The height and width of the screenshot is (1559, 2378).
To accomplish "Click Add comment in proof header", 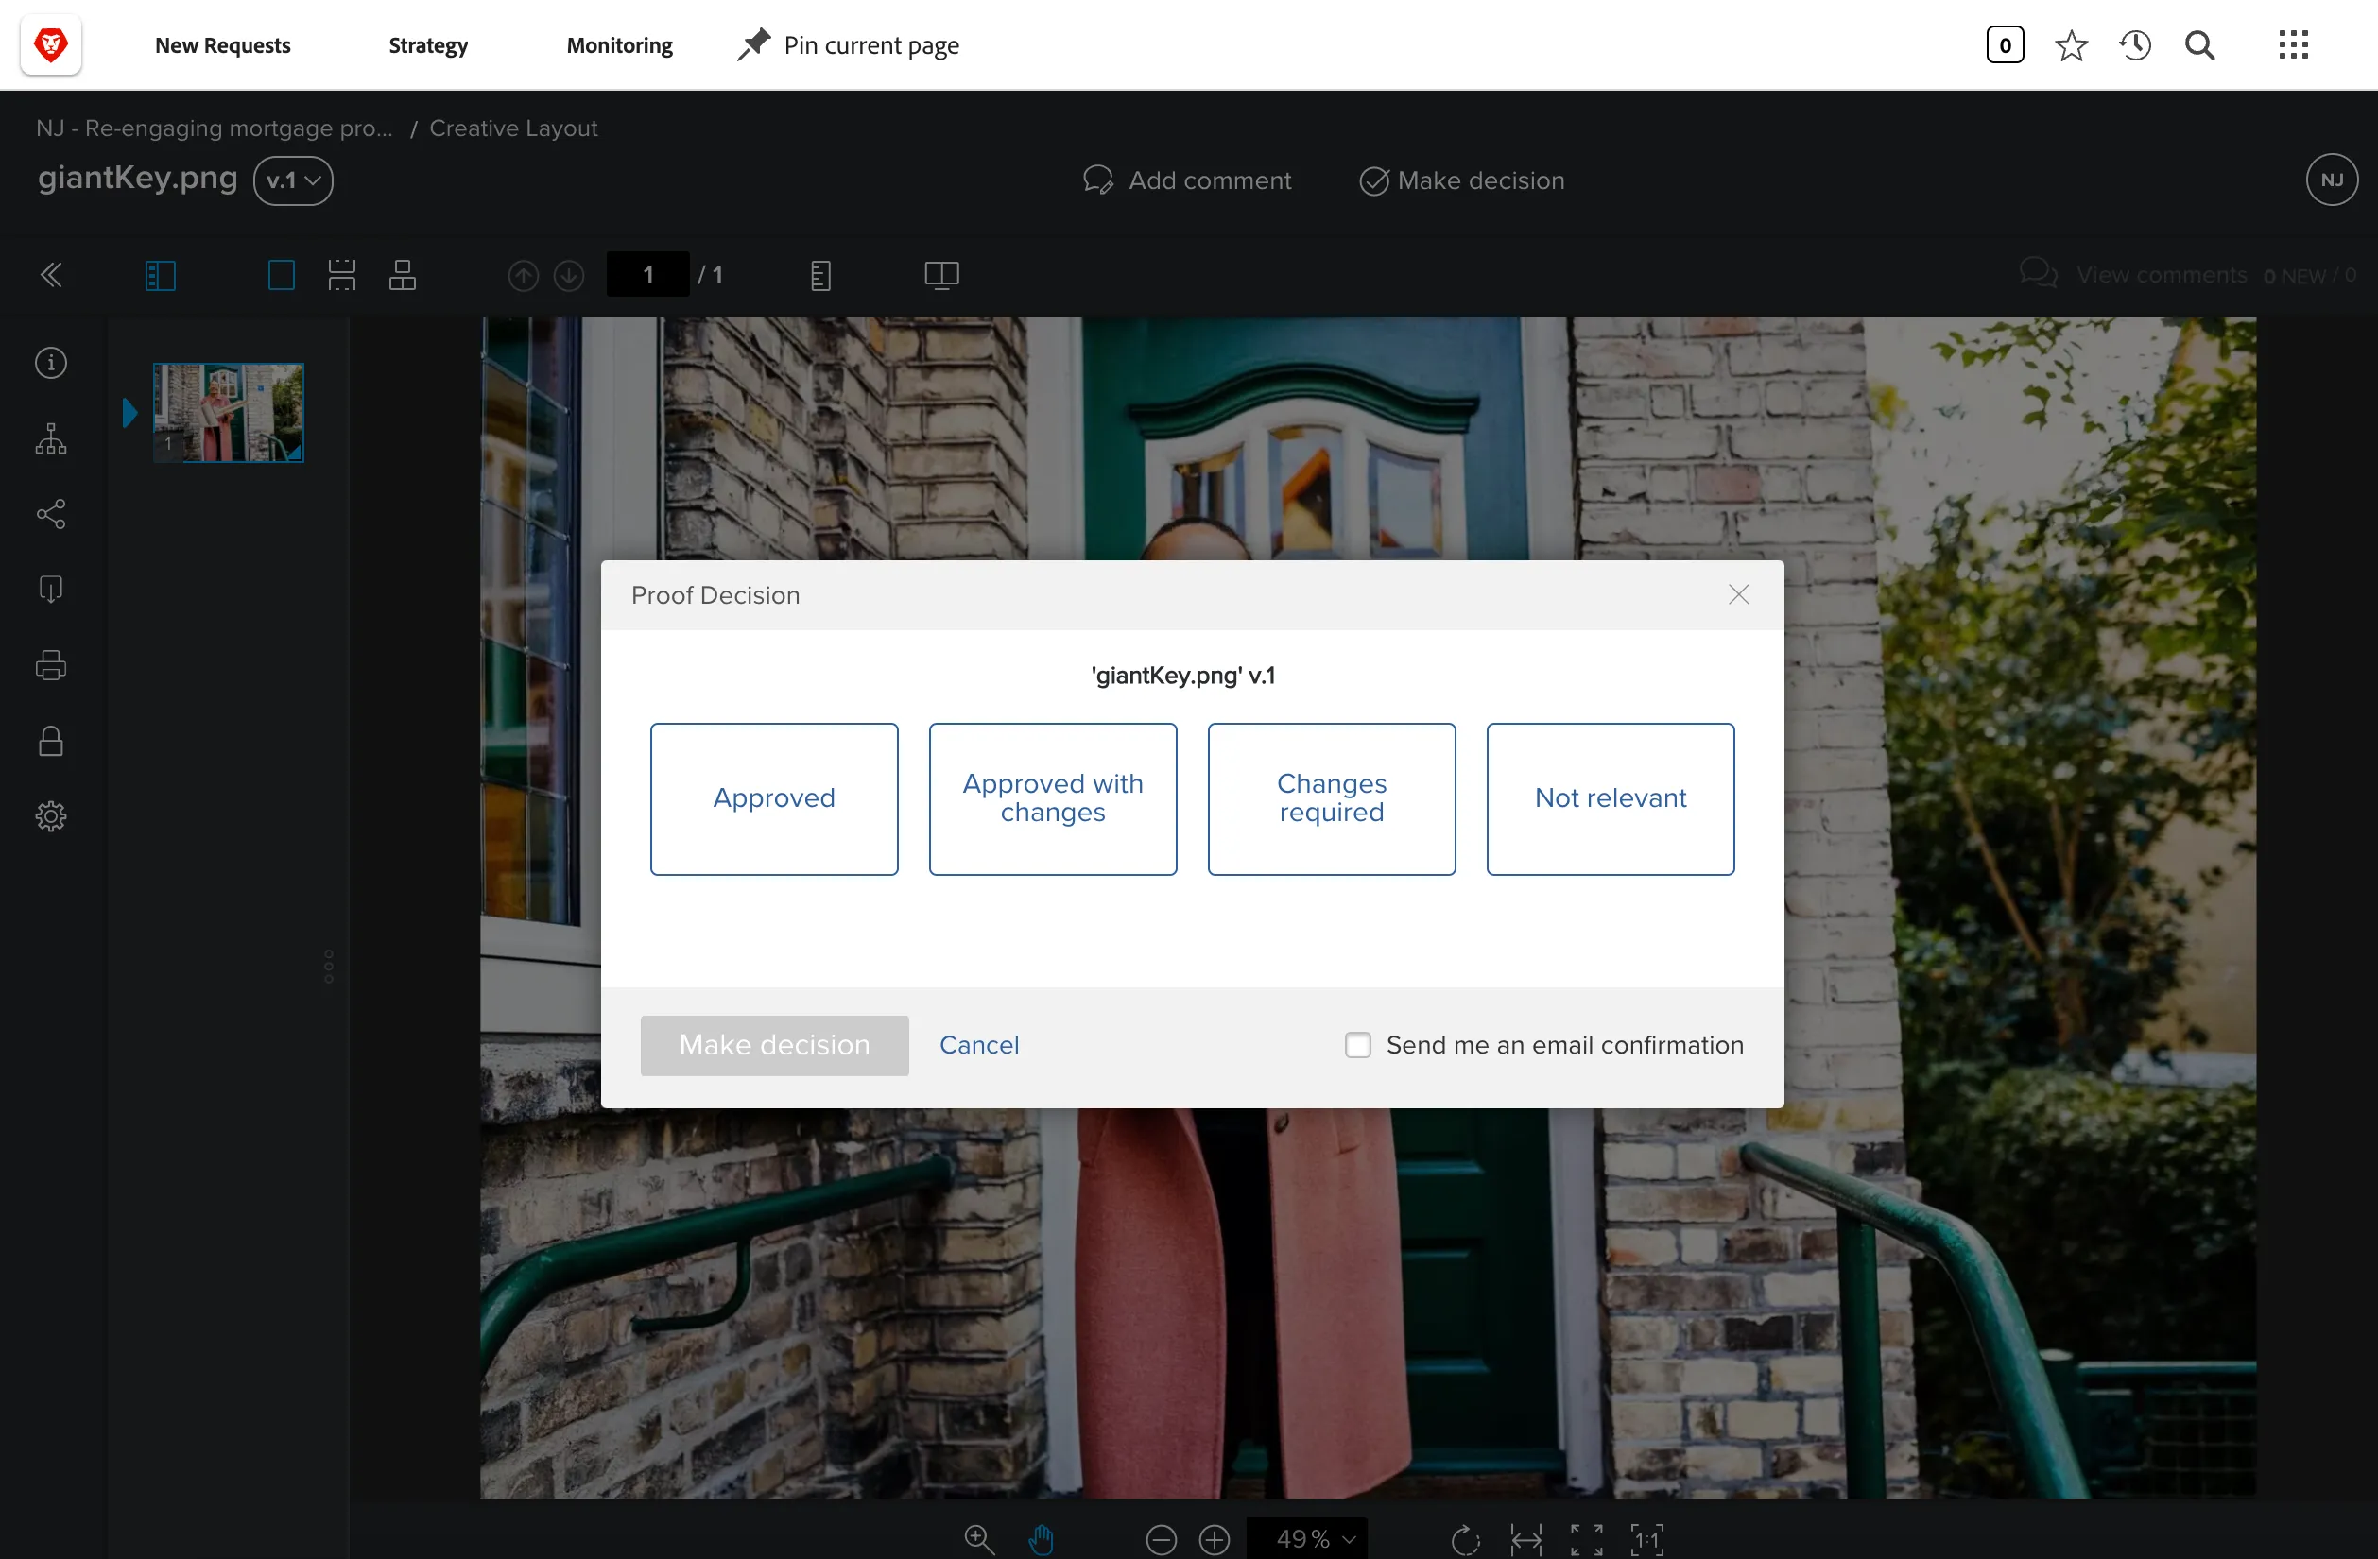I will [1187, 180].
